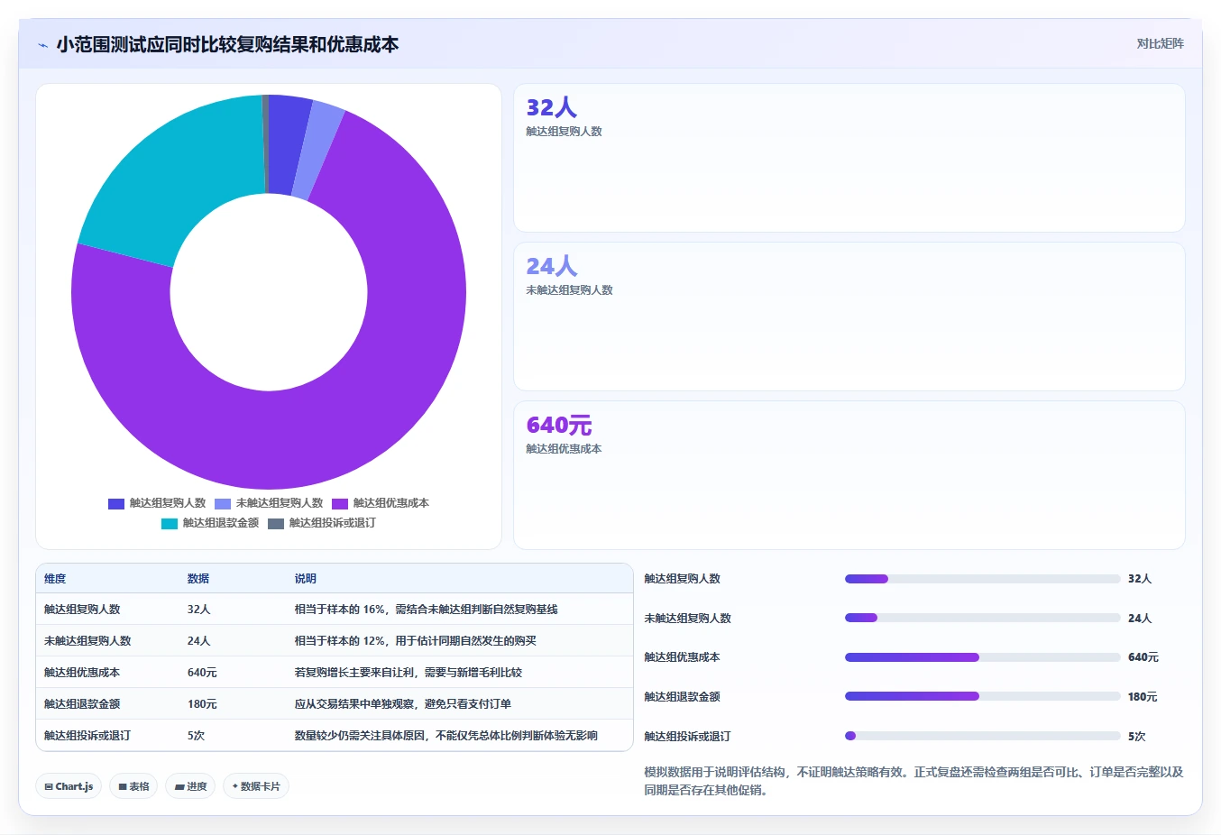Screen dimensions: 1221x835
Task: Hide 触达组投诉或退订 series via legend label
Action: pos(333,523)
